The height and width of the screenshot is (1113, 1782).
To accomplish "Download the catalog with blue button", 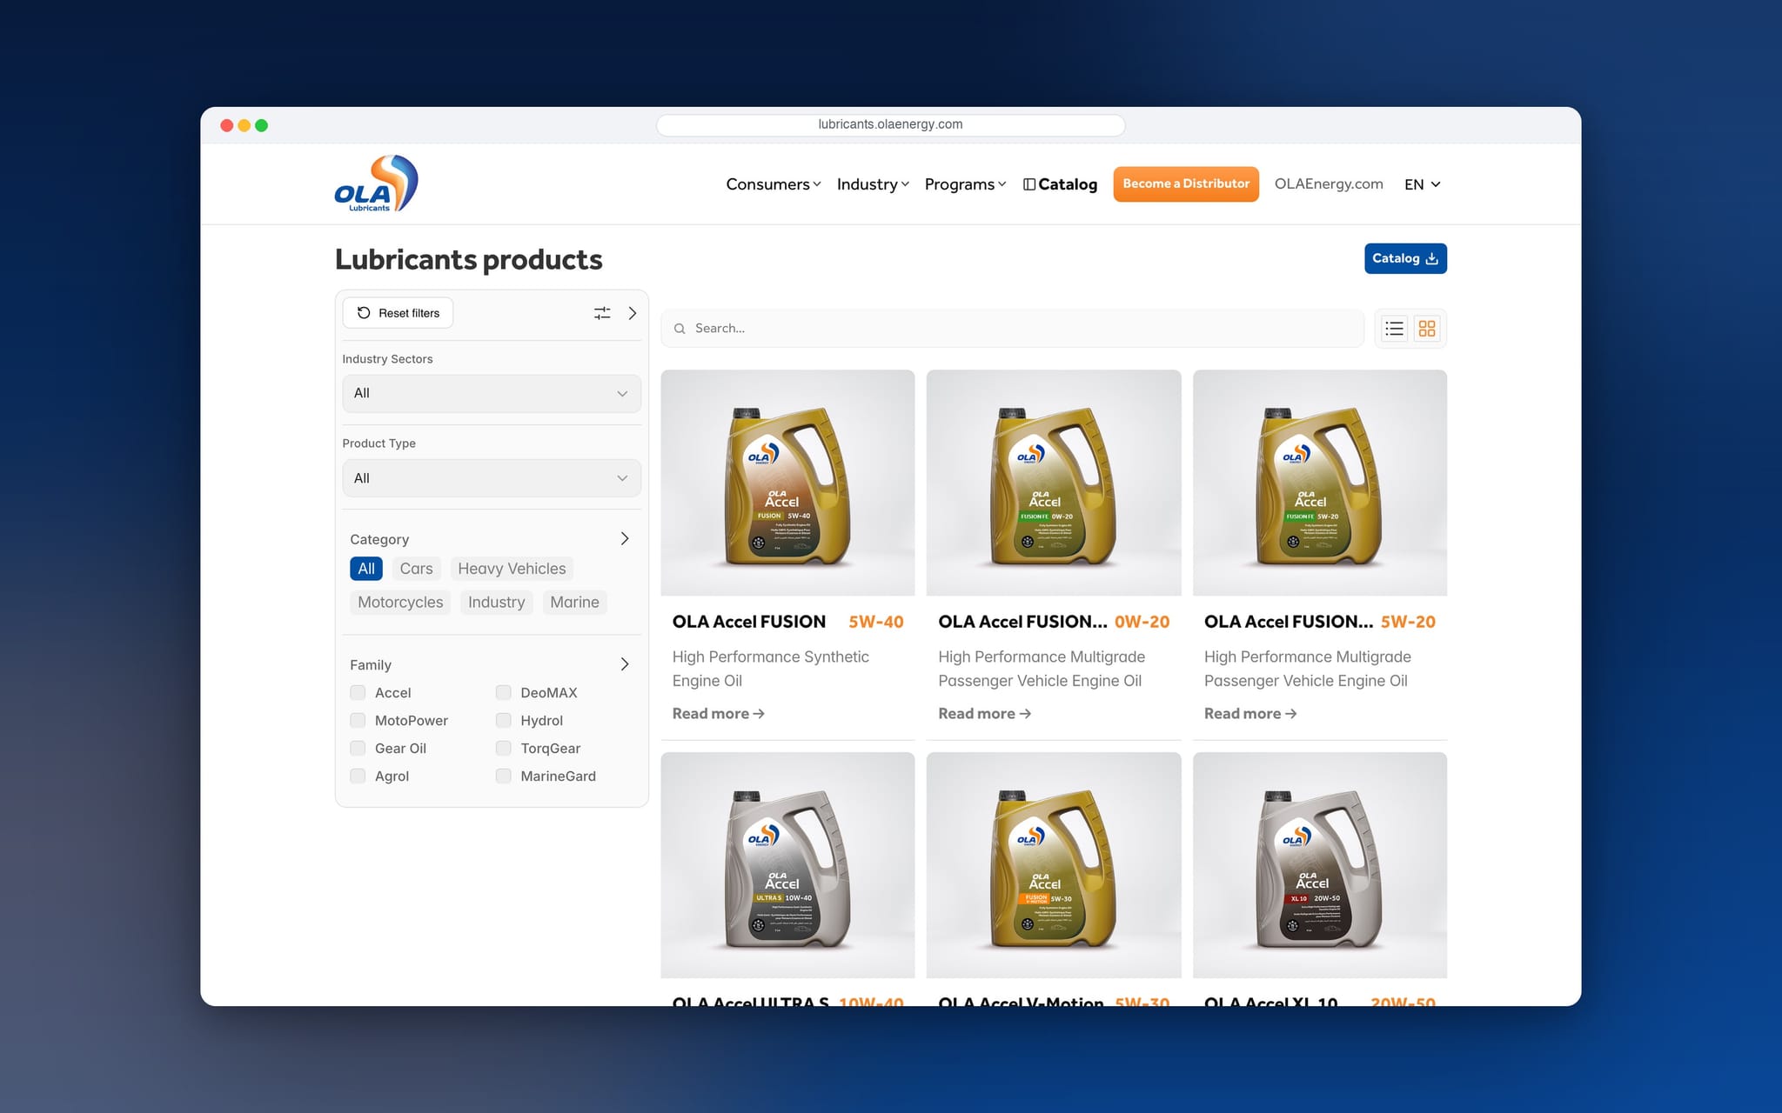I will click(x=1405, y=258).
